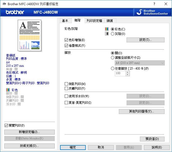Click the 210 x 297 mm summary text
Image resolution: width=172 pixels, height=152 pixels.
click(x=15, y=66)
